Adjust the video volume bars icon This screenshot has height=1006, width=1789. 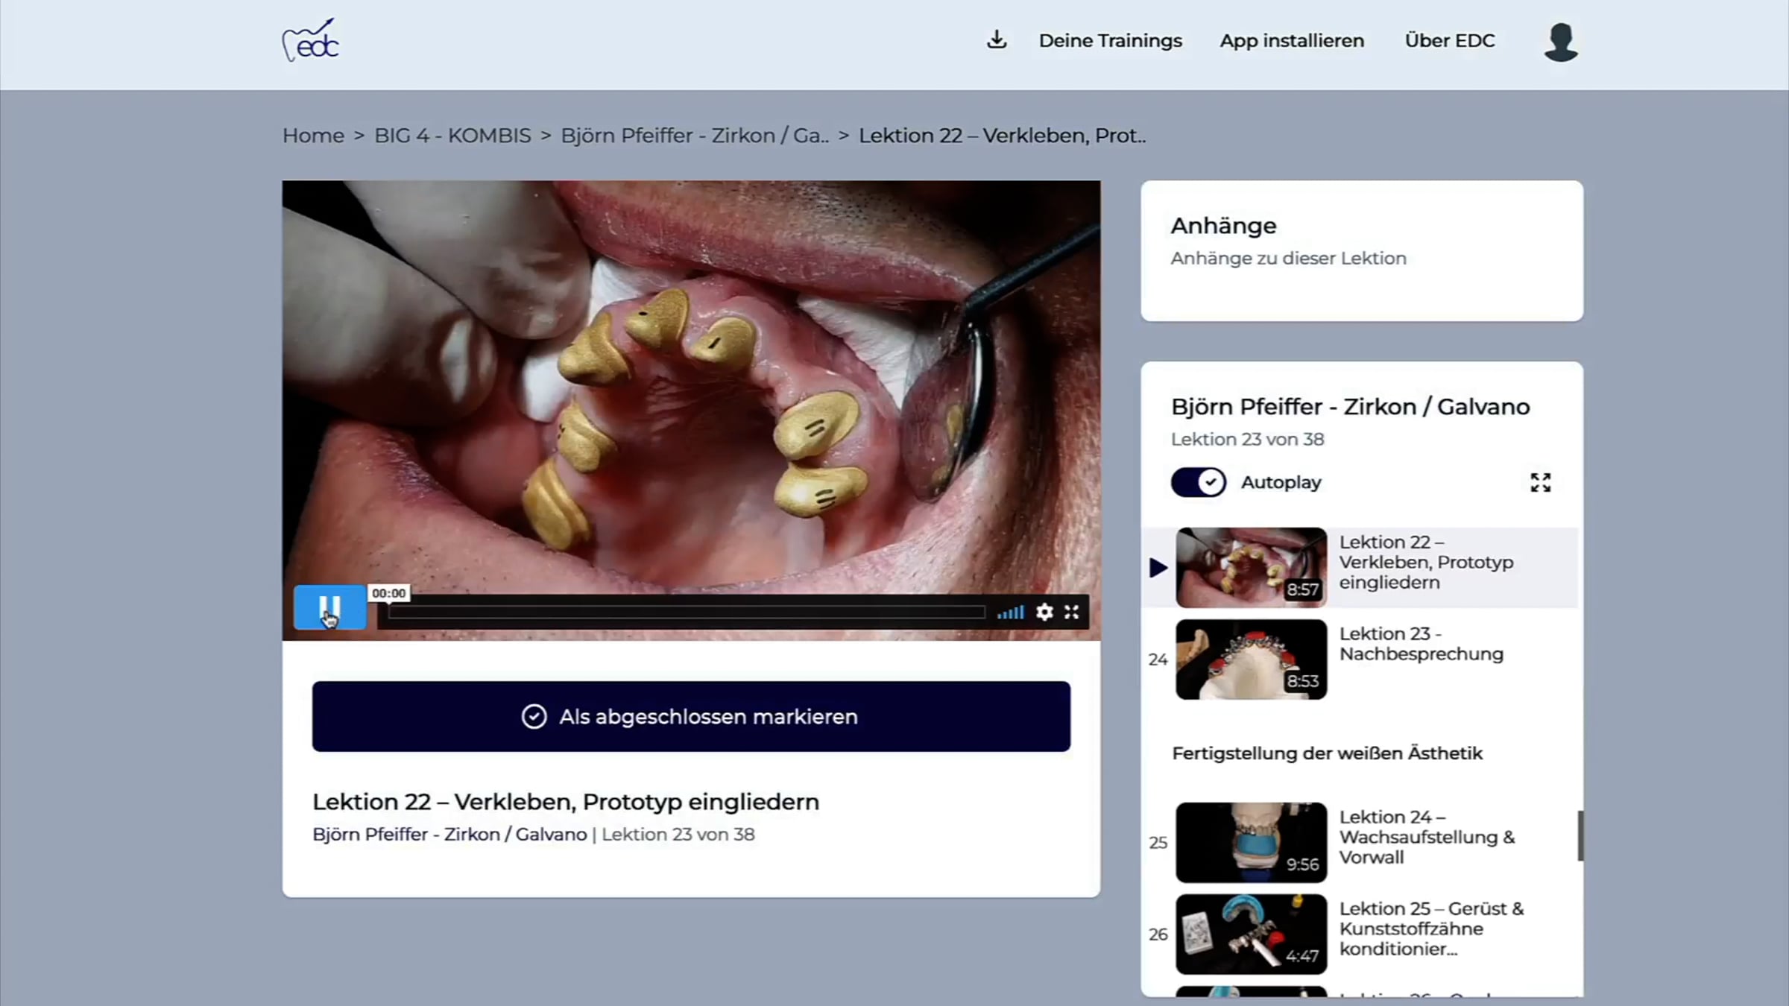point(1011,613)
